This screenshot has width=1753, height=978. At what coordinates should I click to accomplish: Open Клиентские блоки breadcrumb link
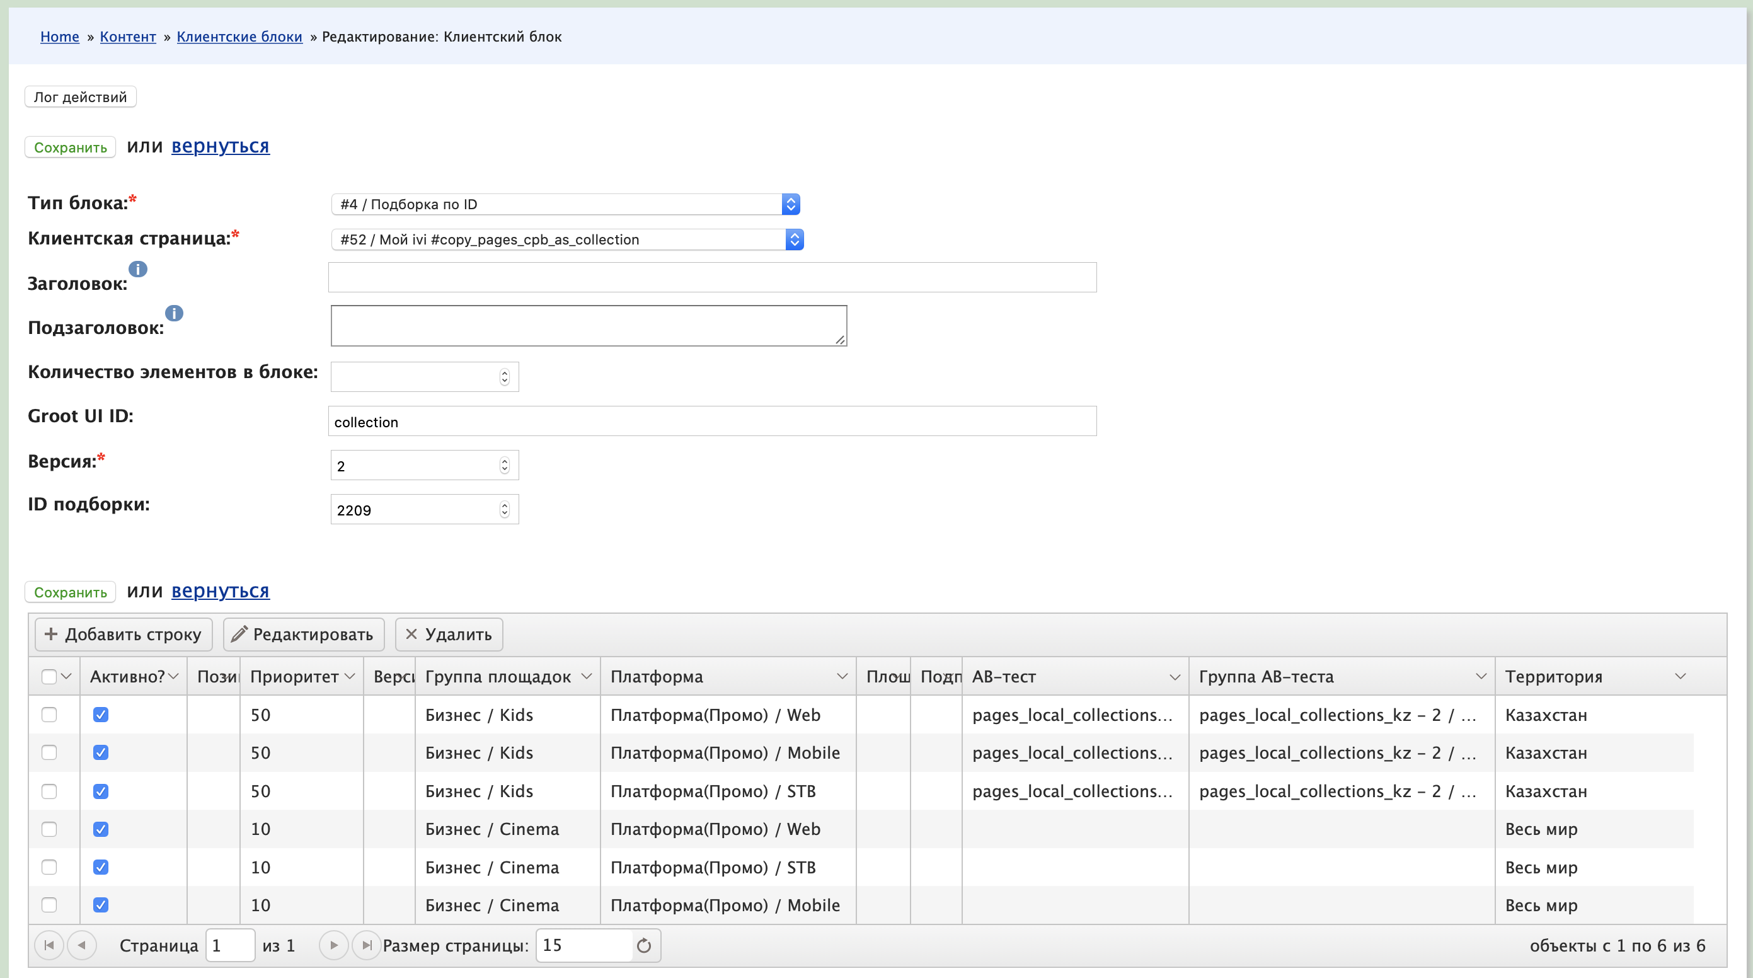tap(239, 37)
